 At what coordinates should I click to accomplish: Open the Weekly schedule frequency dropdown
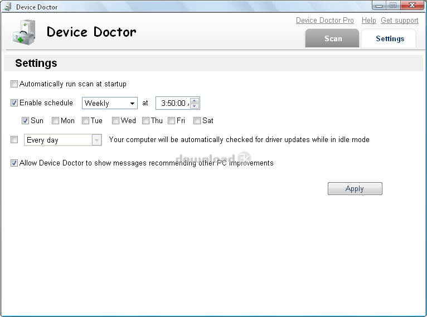pyautogui.click(x=110, y=103)
